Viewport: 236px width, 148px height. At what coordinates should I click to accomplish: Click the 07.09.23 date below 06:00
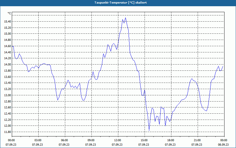pos(64,144)
